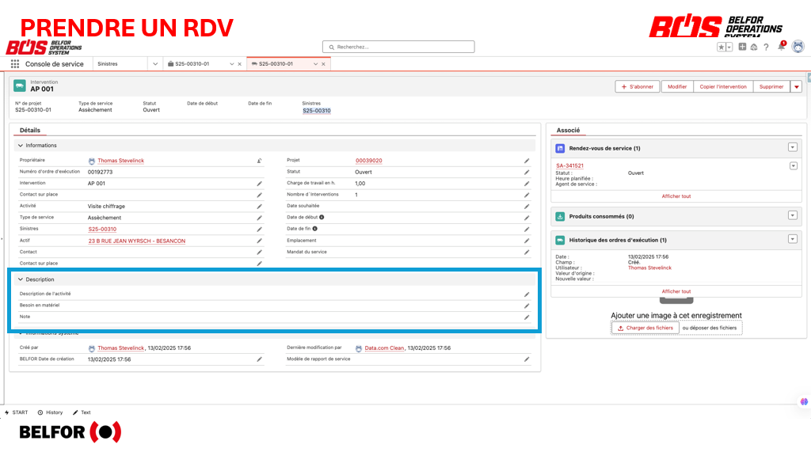Open the Data.com Clean user link
Screen dimensions: 811x456
coord(384,348)
